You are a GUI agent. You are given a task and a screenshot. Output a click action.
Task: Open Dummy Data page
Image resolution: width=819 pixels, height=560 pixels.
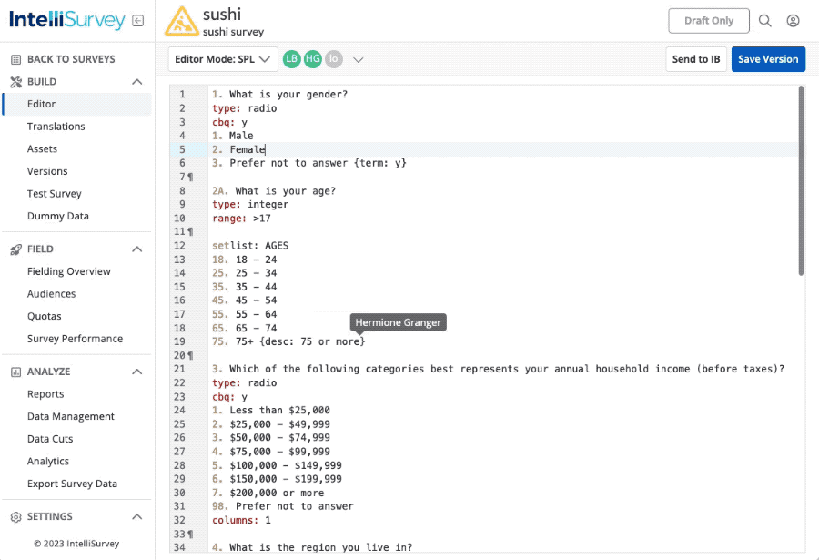pos(58,216)
